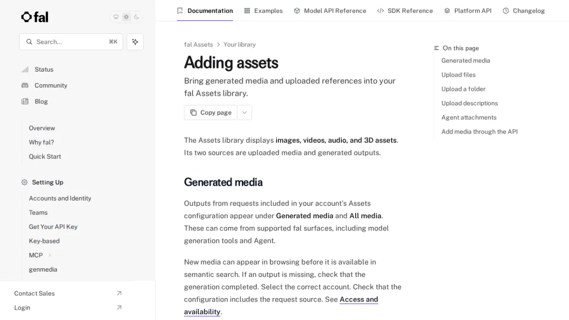Image resolution: width=569 pixels, height=320 pixels.
Task: Click the Community Discord icon
Action: [x=25, y=85]
